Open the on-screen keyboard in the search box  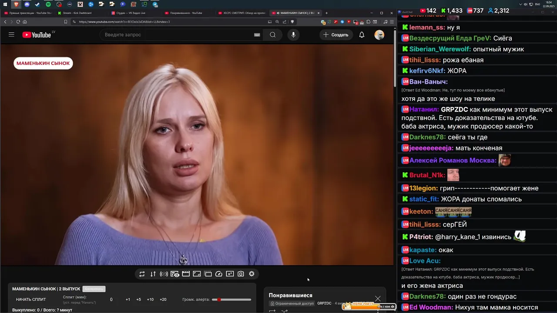pyautogui.click(x=257, y=35)
